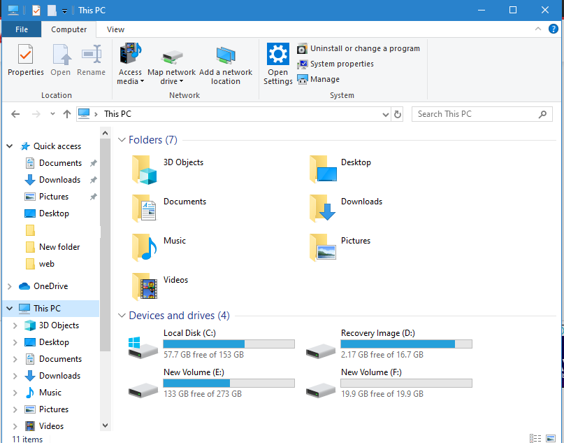Click the Search This PC field
This screenshot has height=443, width=564.
tap(475, 114)
